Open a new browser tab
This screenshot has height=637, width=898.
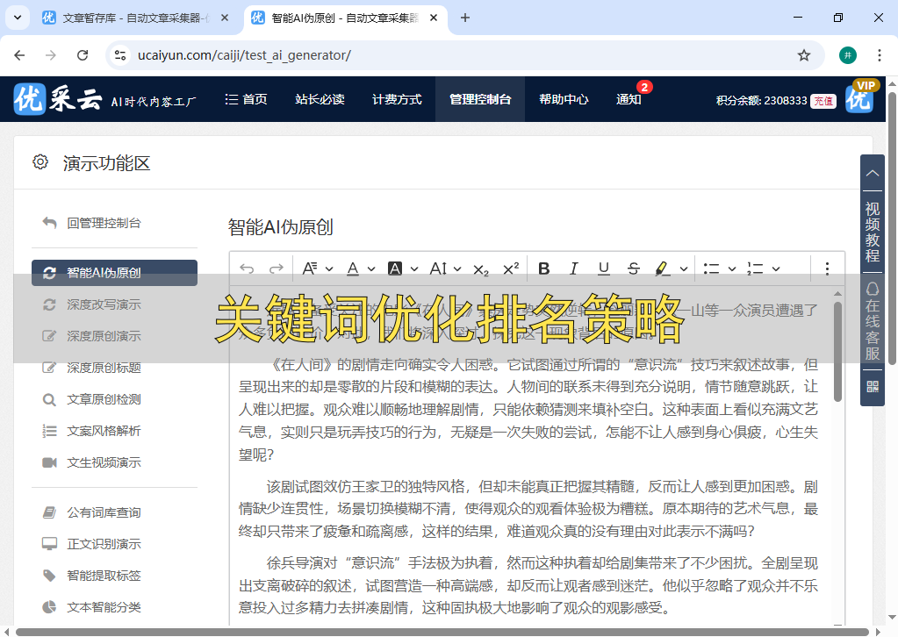click(x=465, y=18)
